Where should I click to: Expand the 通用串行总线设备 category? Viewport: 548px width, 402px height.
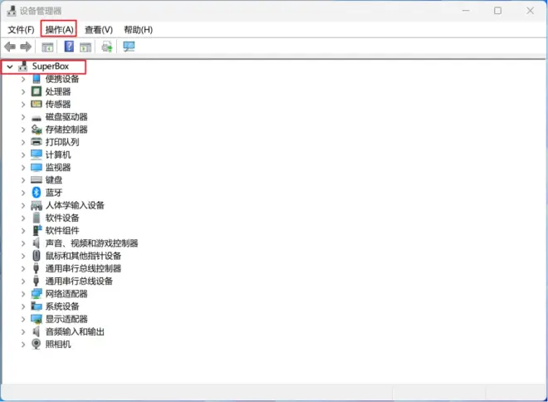tap(23, 281)
